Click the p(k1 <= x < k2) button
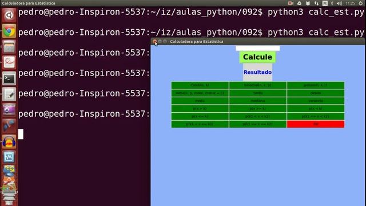Screen dimensions: 366x206 click(x=316, y=116)
